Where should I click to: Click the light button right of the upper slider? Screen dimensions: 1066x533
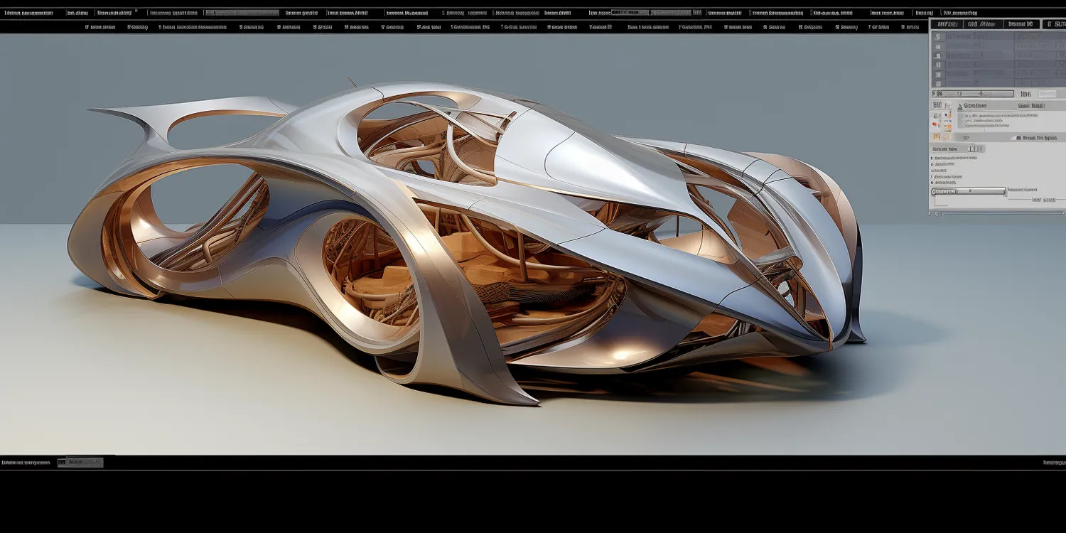[1047, 94]
